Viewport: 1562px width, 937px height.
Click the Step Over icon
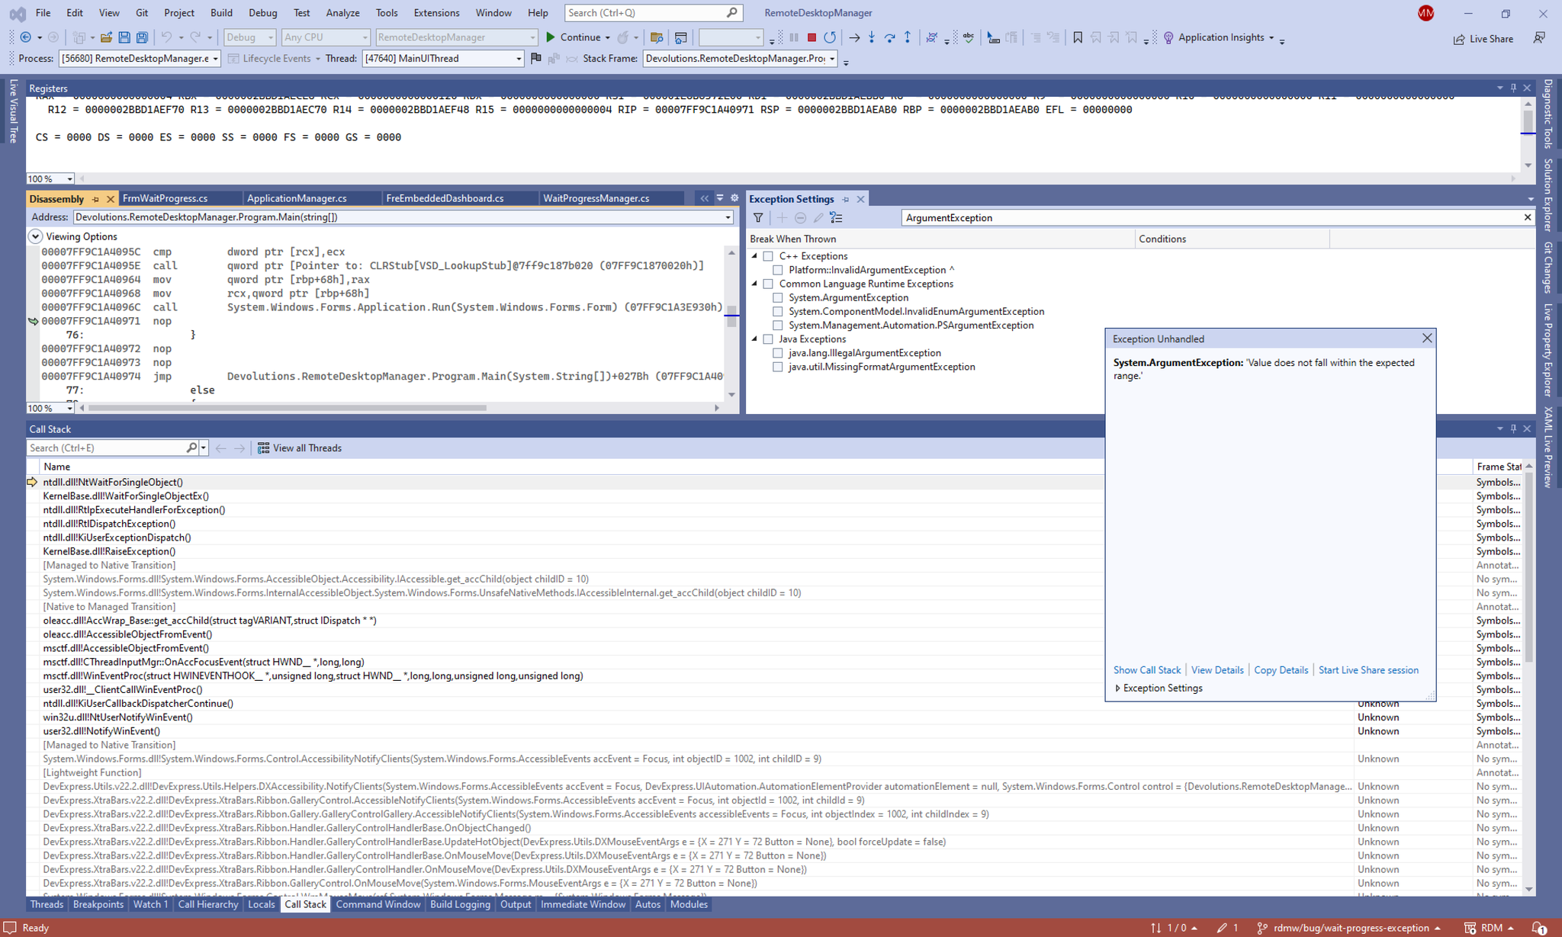(x=889, y=37)
